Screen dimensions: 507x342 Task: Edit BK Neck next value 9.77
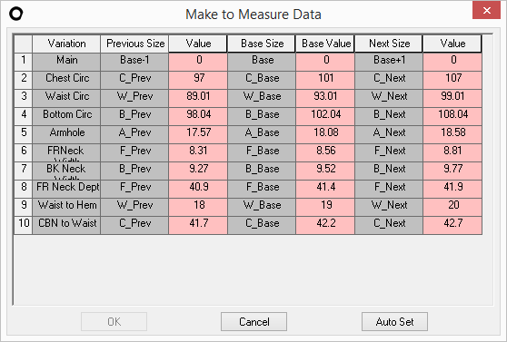[452, 169]
